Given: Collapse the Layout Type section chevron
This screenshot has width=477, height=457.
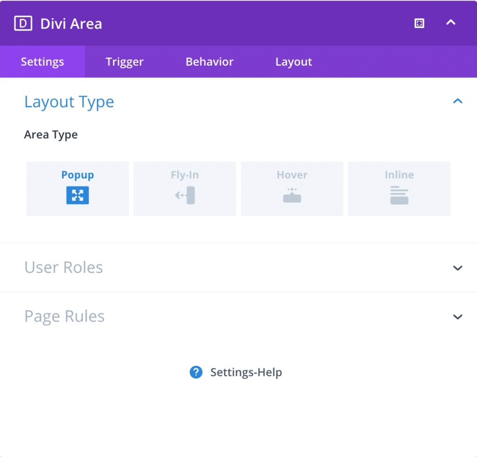Looking at the screenshot, I should pyautogui.click(x=457, y=101).
